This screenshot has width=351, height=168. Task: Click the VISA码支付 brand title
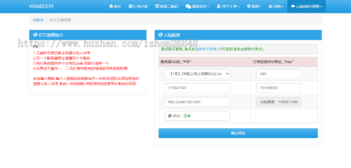(41, 6)
